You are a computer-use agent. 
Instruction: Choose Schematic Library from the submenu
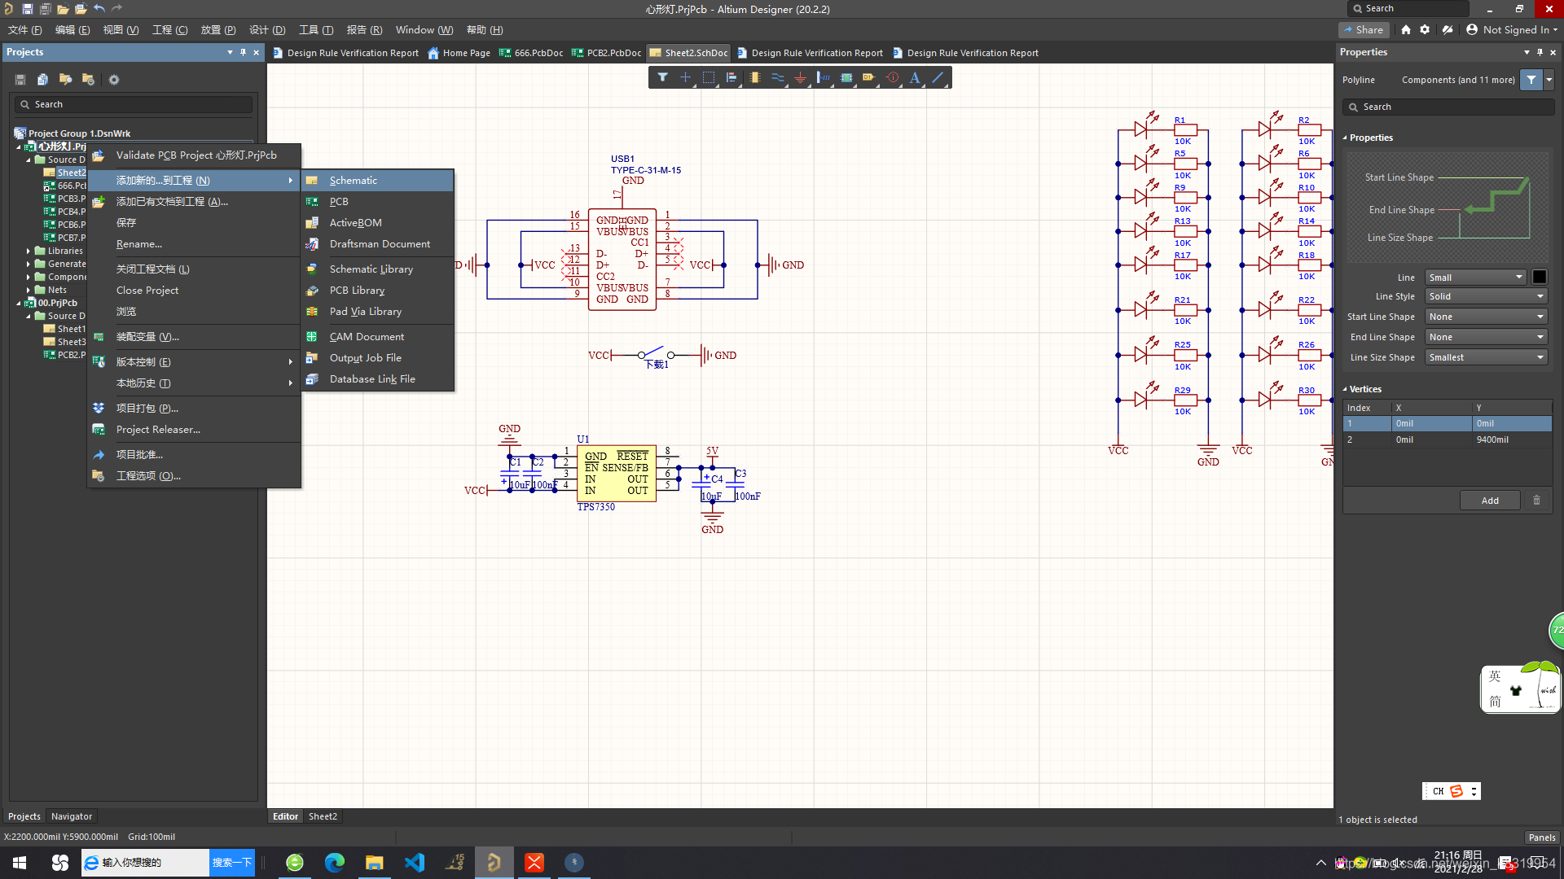(371, 269)
